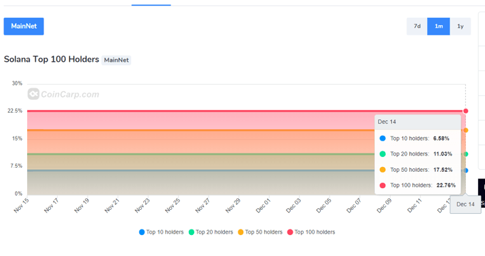The image size is (485, 256).
Task: Select the 1m time range
Action: [x=439, y=26]
